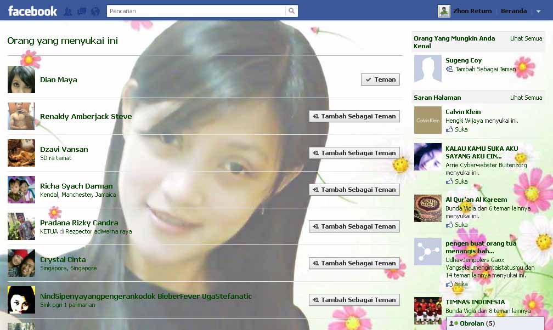Open KALAU KAMU SUKA AKU page thumbnail
Image resolution: width=553 pixels, height=330 pixels.
pyautogui.click(x=427, y=157)
